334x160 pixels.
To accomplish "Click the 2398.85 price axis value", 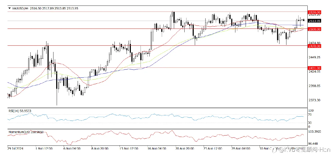I will (314, 86).
